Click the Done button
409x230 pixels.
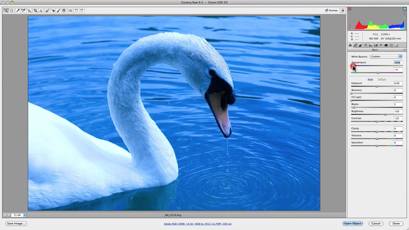(x=396, y=224)
